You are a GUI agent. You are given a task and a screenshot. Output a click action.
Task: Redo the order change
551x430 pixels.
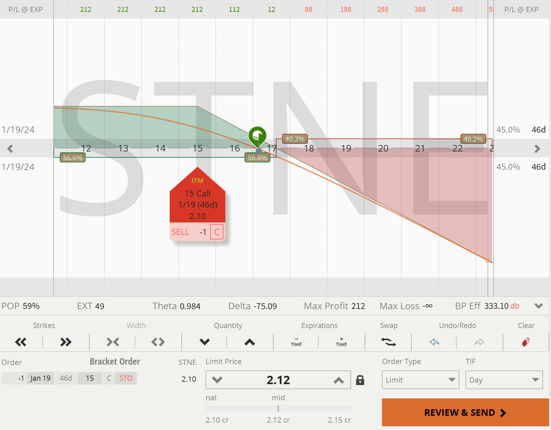(479, 342)
